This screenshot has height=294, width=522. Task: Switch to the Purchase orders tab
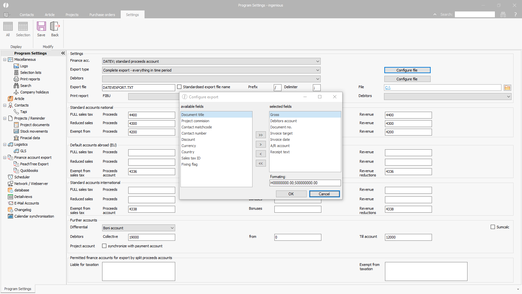(102, 15)
